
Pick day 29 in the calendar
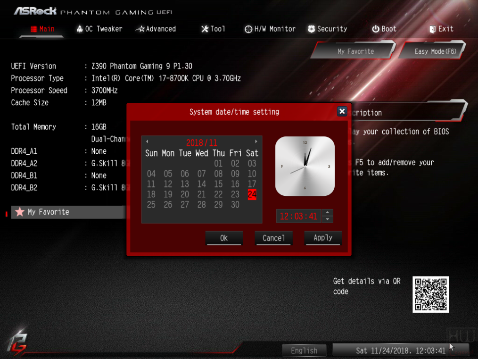pyautogui.click(x=218, y=205)
